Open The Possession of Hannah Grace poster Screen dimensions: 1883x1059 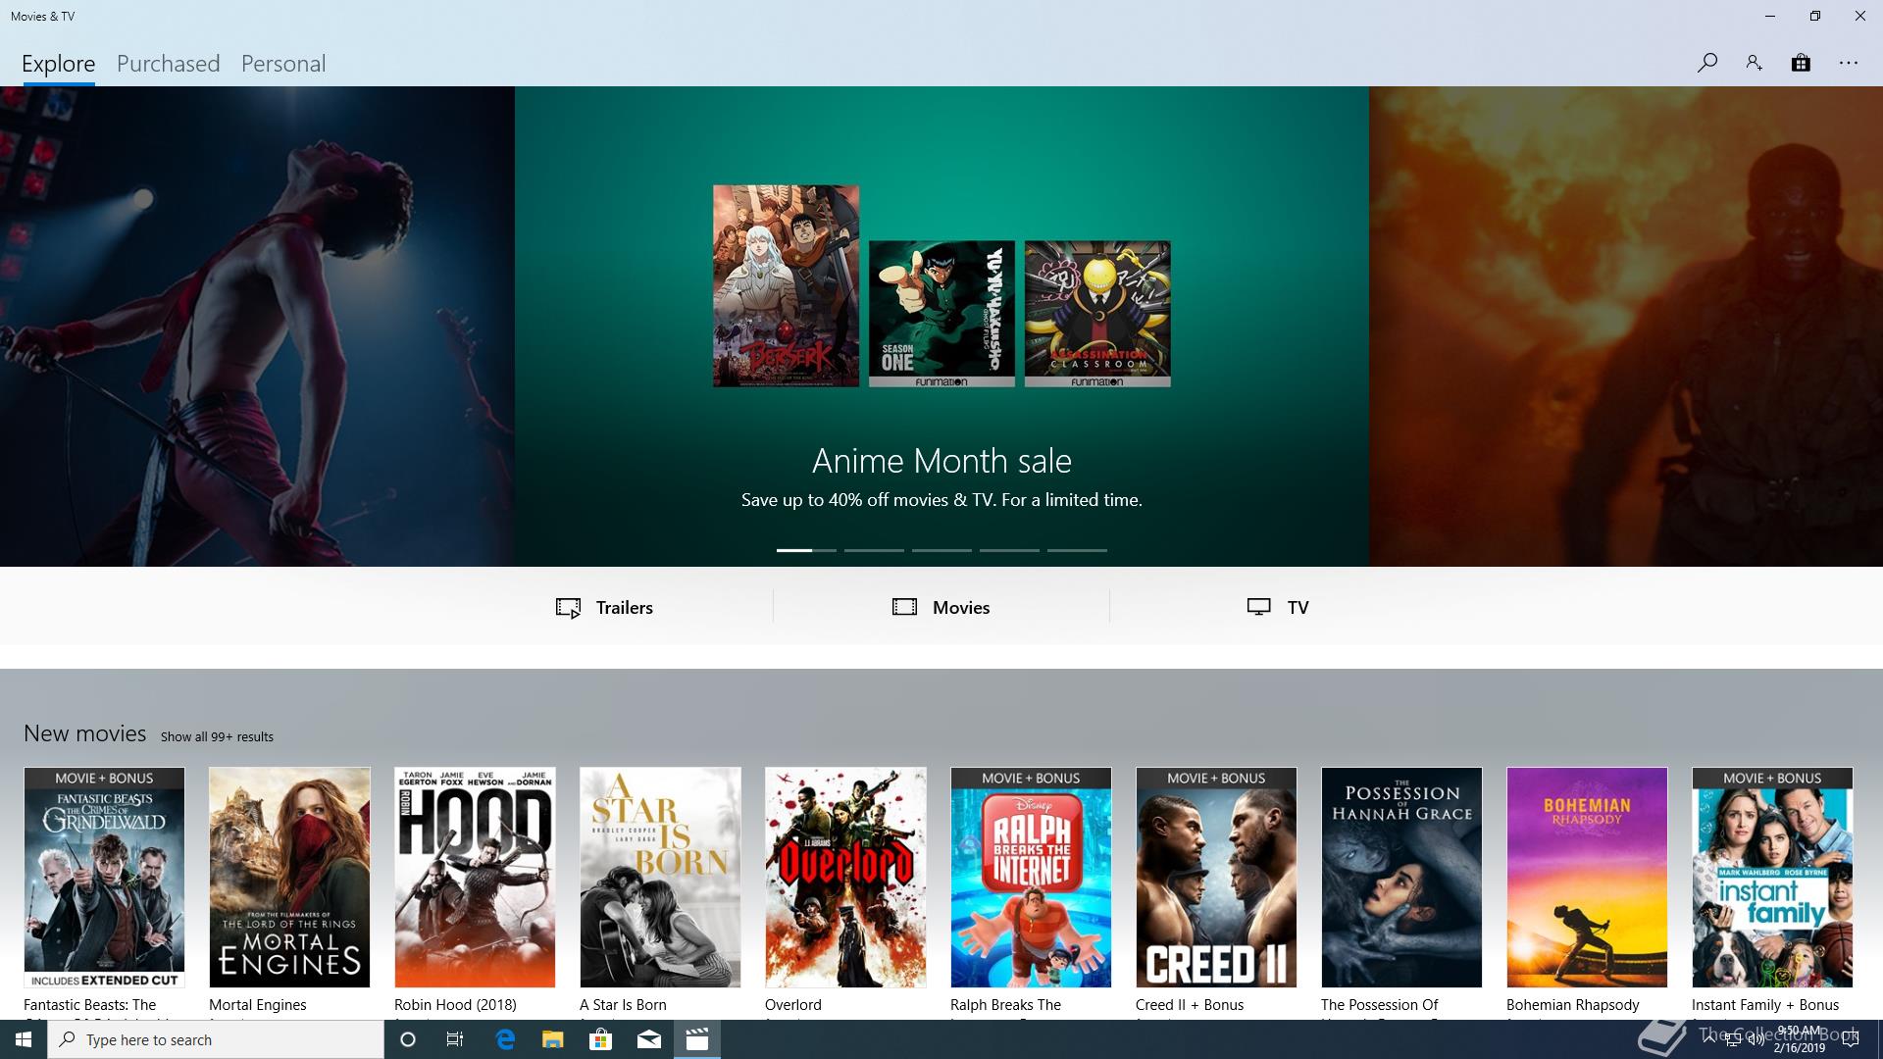click(1401, 878)
